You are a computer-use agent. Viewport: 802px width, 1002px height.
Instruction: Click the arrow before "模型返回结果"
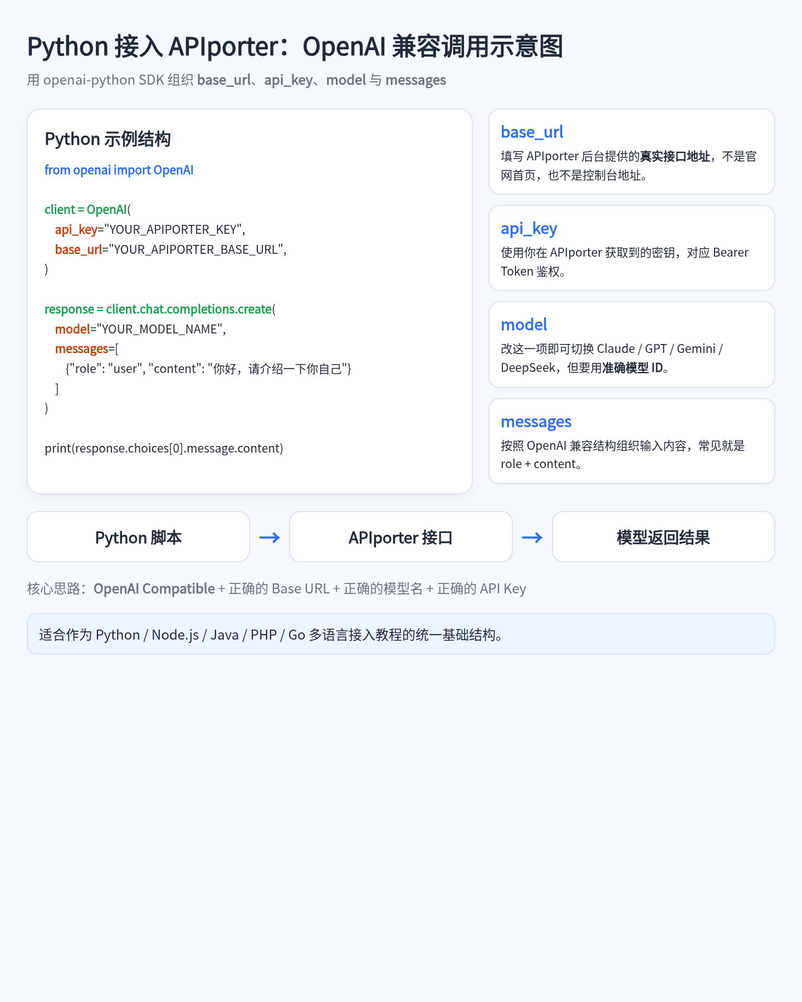click(532, 537)
